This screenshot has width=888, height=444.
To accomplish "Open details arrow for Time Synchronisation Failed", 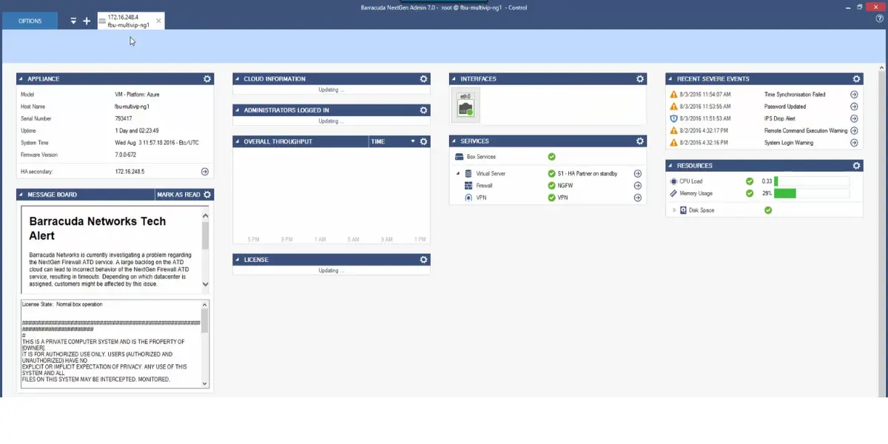I will [x=854, y=95].
